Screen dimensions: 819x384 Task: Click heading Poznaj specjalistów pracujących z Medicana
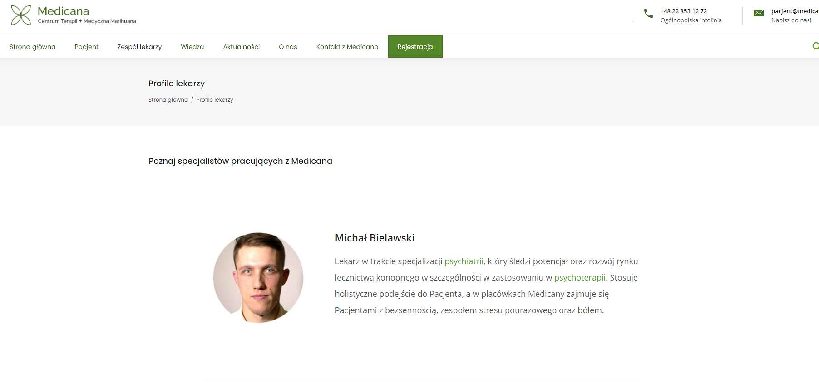240,161
